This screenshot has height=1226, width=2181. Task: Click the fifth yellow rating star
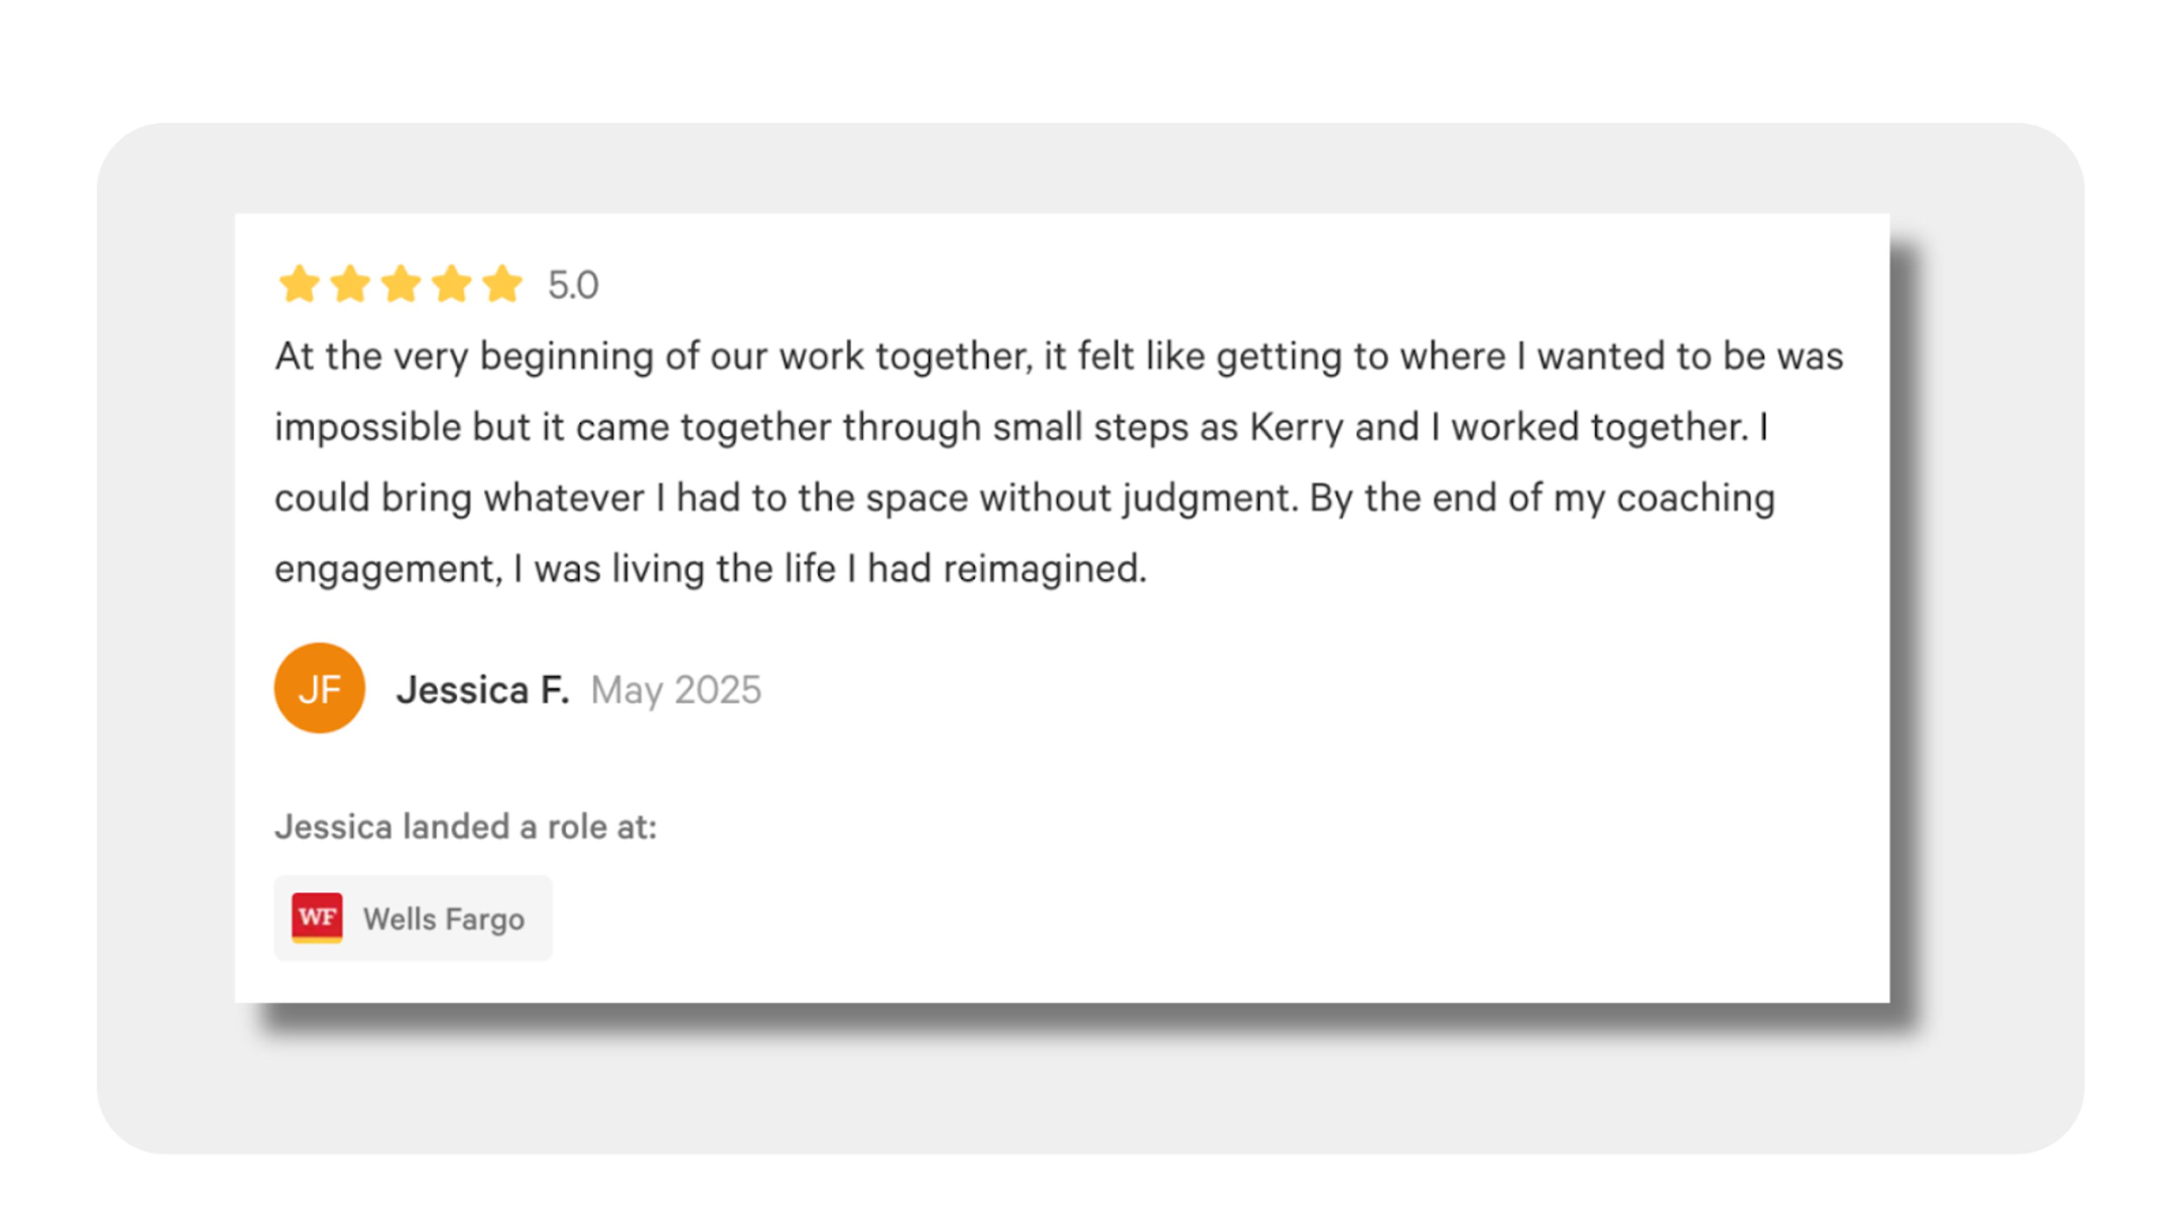(502, 283)
